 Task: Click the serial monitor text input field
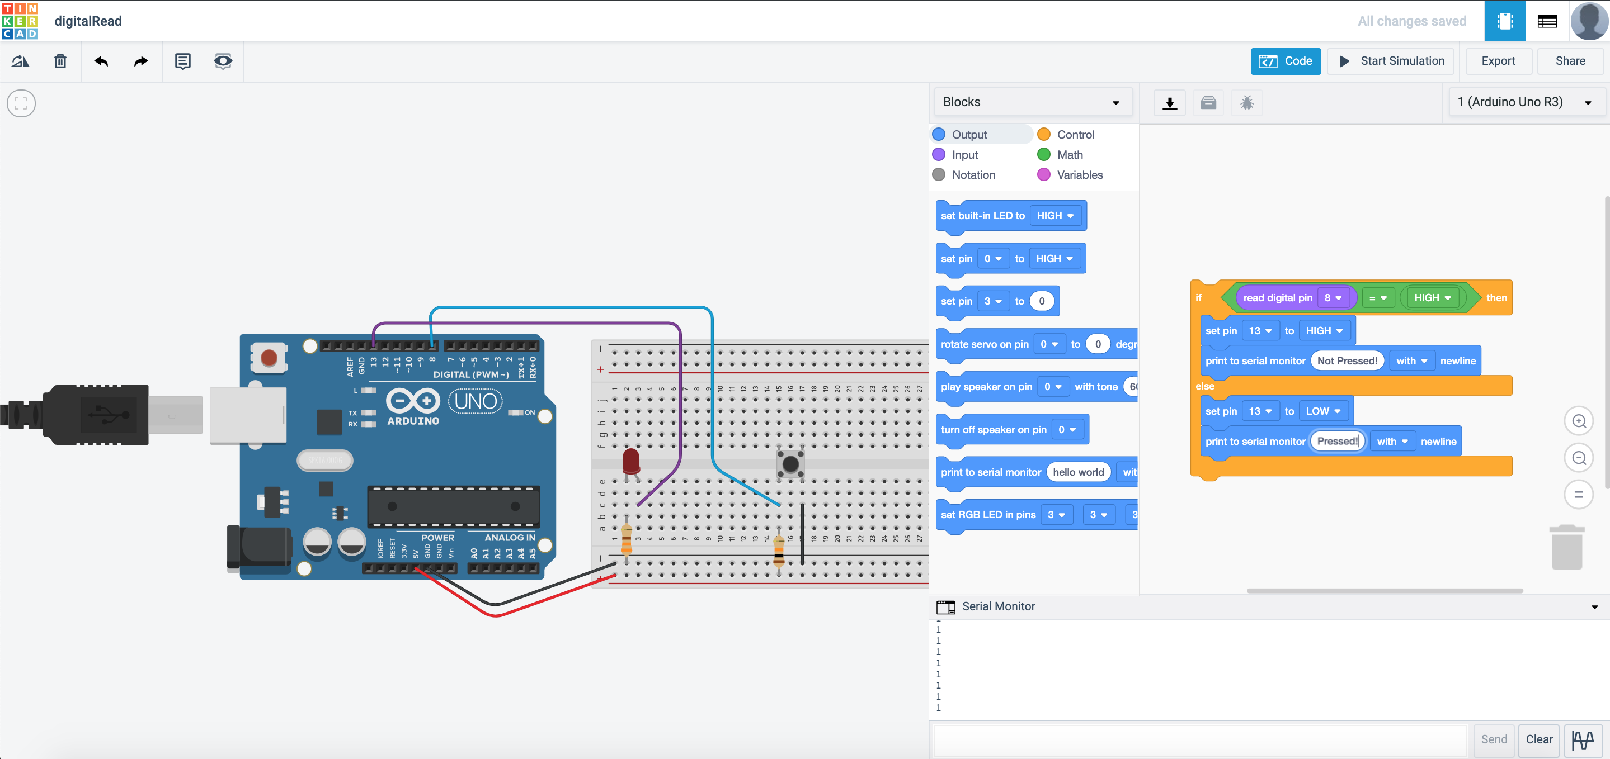1199,739
